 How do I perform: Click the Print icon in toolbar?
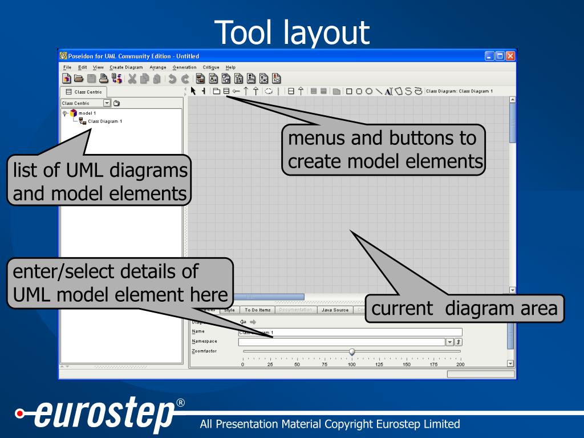pos(104,78)
